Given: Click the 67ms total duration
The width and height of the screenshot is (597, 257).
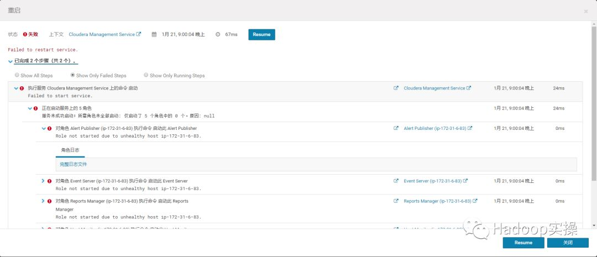Looking at the screenshot, I should point(231,34).
